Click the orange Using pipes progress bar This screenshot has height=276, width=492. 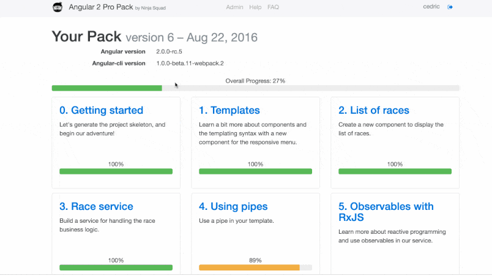[x=255, y=267]
